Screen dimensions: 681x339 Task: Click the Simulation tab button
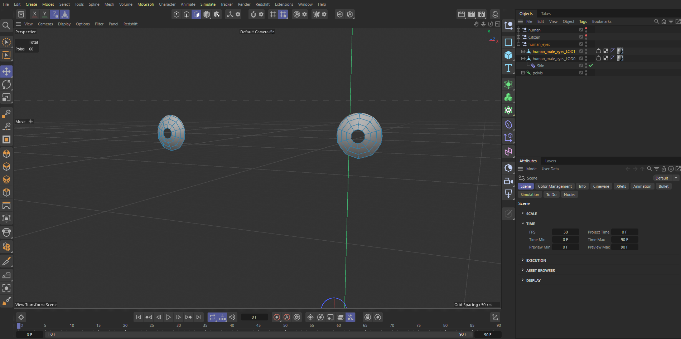point(530,195)
